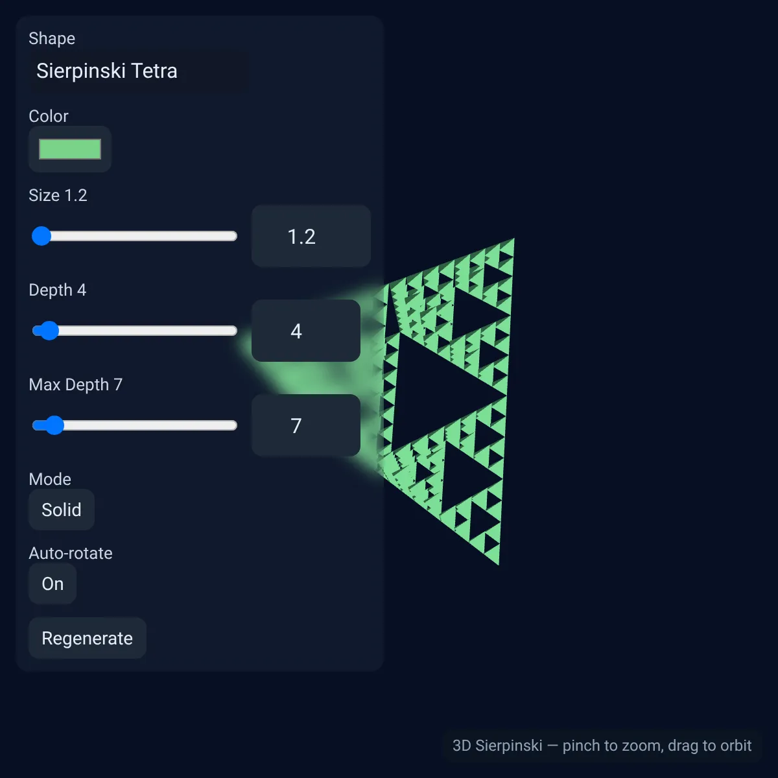Click the Size slider track midpoint
This screenshot has height=778, width=778.
pos(134,236)
